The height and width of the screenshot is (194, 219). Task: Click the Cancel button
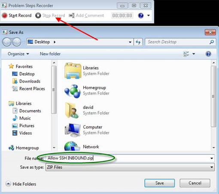point(195,183)
